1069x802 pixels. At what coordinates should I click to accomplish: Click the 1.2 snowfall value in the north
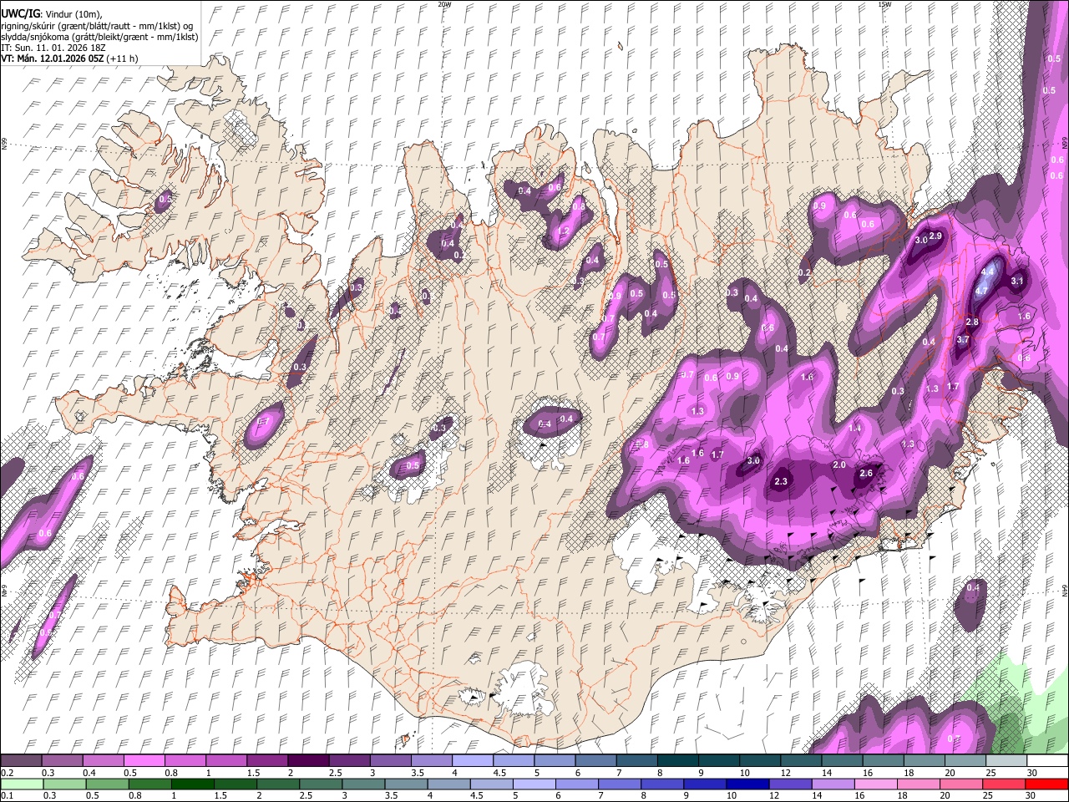563,231
